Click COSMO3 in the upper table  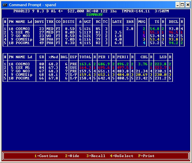tap(23, 29)
